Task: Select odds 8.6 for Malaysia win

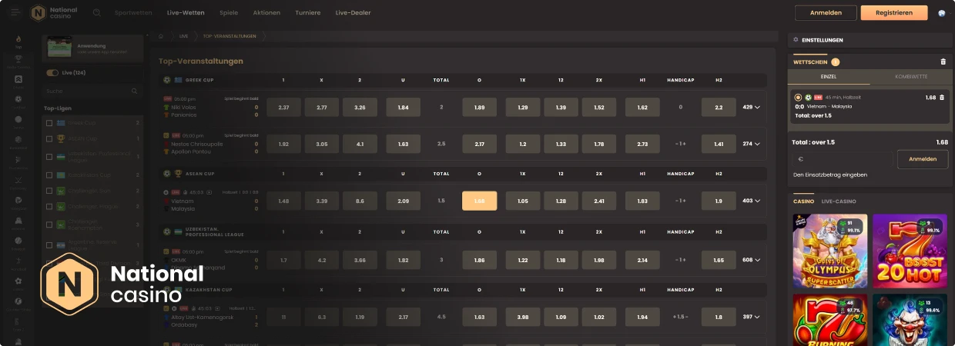Action: coord(360,201)
